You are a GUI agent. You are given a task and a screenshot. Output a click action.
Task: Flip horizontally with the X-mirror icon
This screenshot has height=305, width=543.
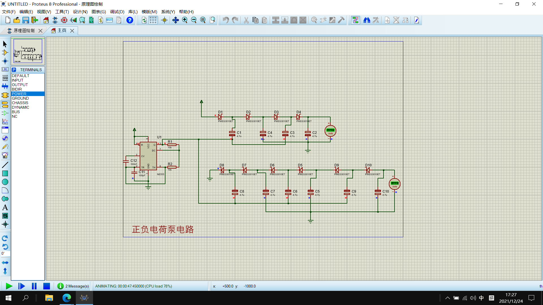pos(5,263)
